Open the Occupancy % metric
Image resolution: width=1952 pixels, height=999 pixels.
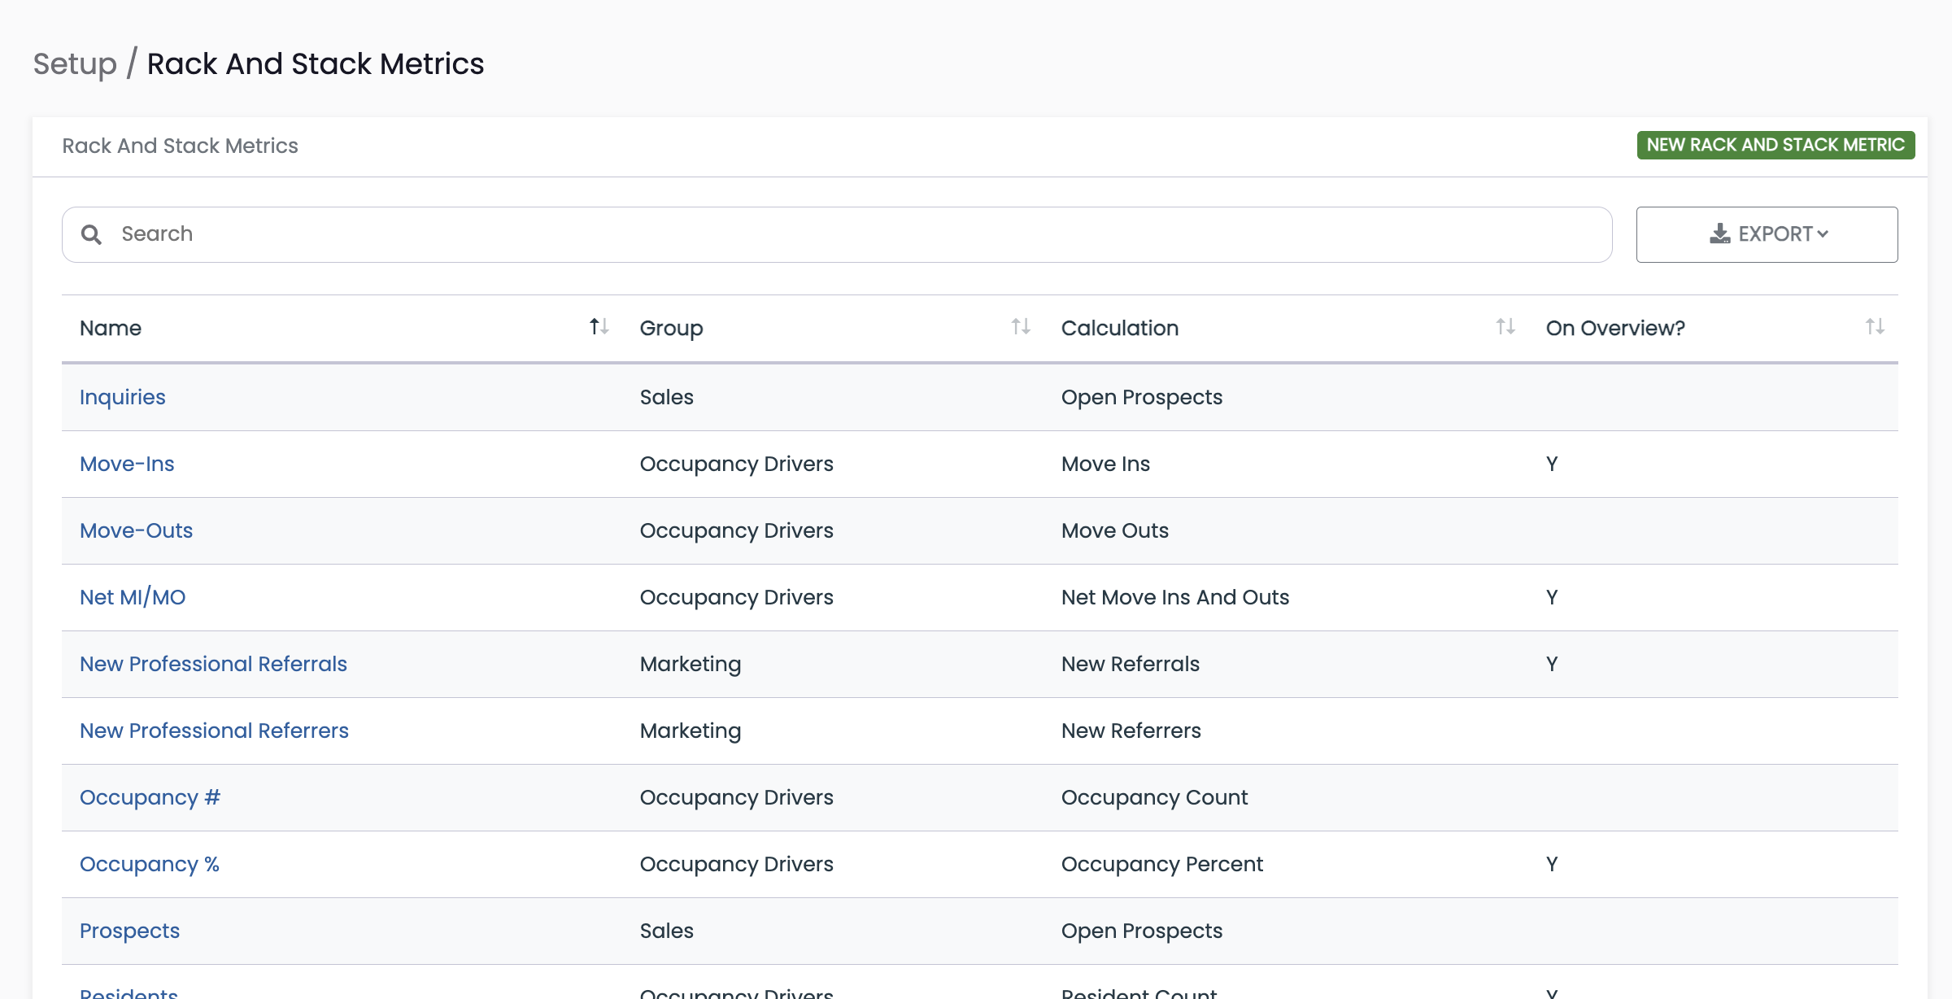150,864
